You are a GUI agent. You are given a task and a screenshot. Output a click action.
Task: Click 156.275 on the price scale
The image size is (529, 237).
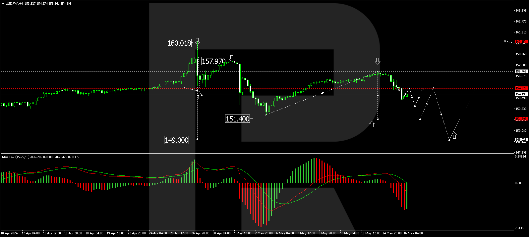(521, 76)
